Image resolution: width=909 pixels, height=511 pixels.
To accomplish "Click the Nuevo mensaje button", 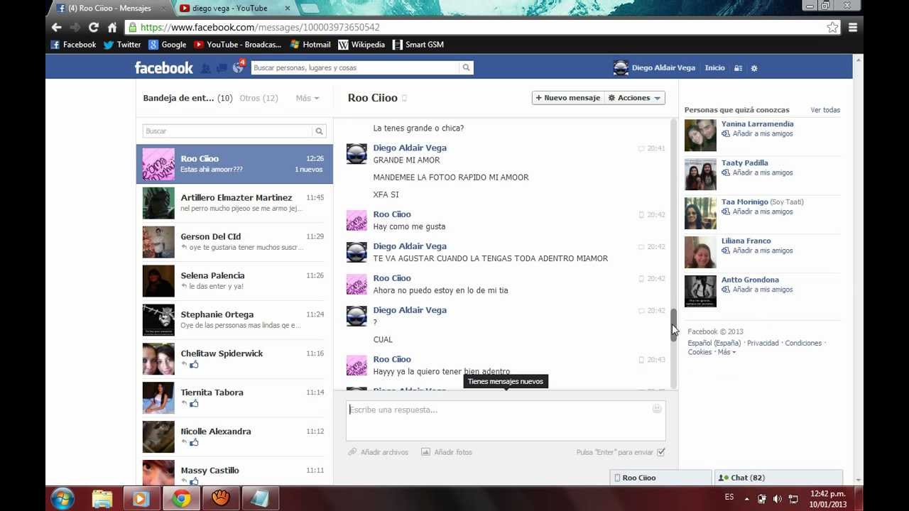I will [567, 98].
